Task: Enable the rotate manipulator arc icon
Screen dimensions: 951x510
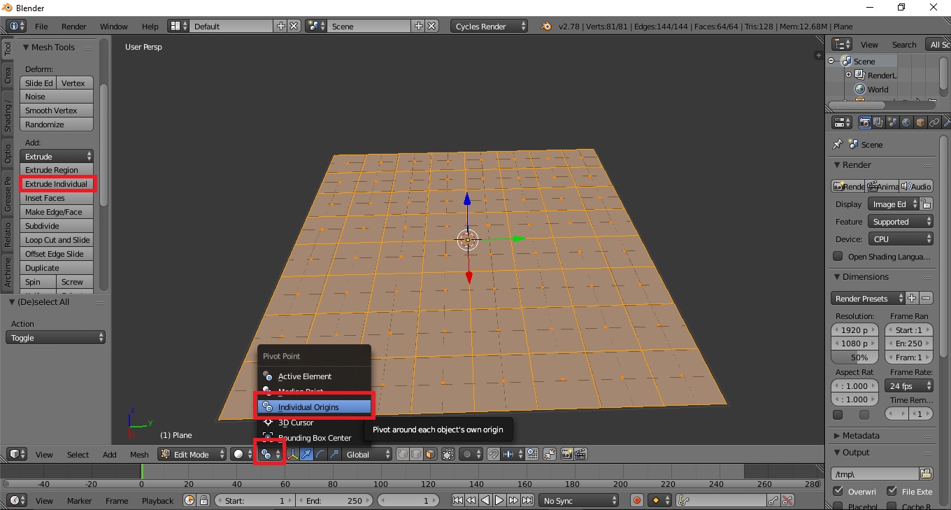Action: coord(320,454)
